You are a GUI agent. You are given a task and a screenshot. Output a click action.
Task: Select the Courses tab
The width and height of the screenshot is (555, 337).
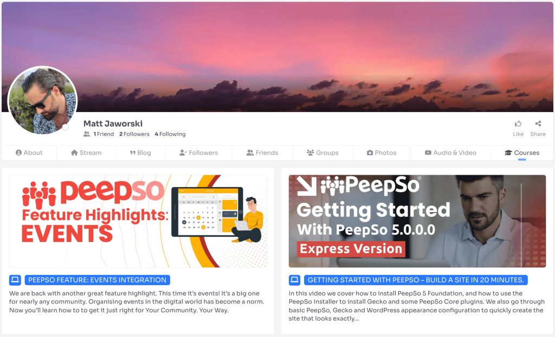point(522,153)
